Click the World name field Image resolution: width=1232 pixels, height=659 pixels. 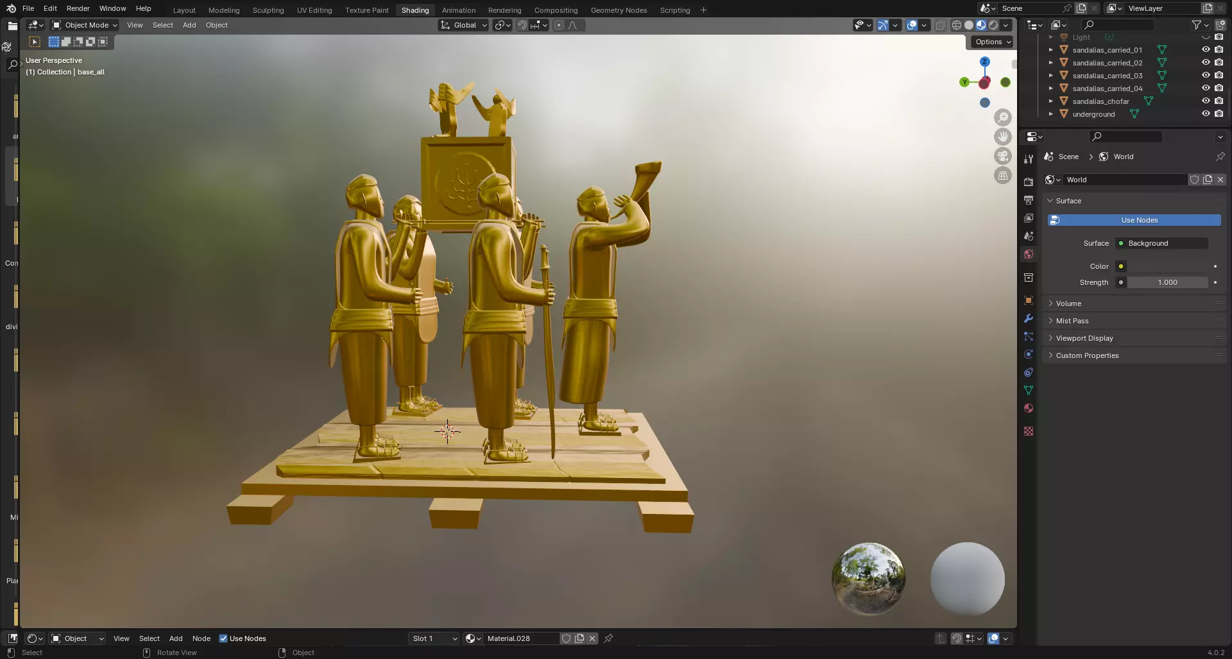(x=1125, y=180)
